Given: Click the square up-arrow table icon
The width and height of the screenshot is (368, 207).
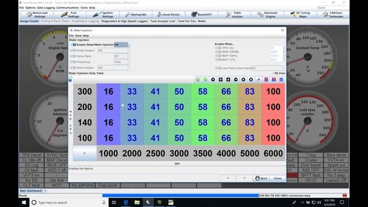Looking at the screenshot, I should (x=221, y=79).
